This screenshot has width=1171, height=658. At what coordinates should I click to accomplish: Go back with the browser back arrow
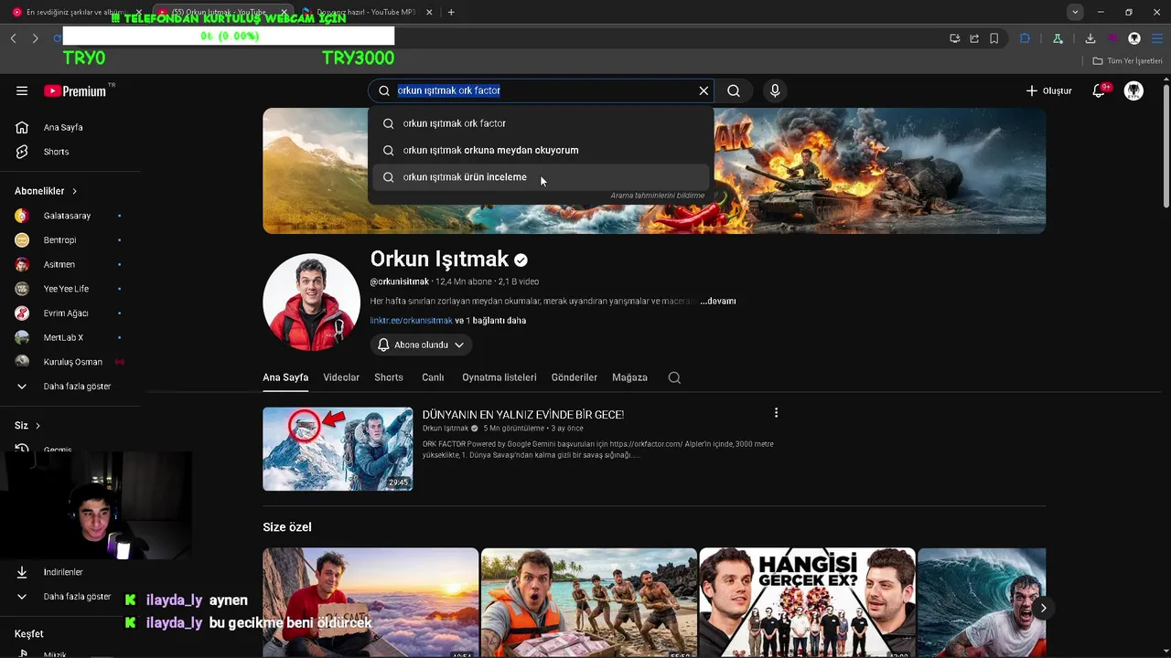[13, 38]
